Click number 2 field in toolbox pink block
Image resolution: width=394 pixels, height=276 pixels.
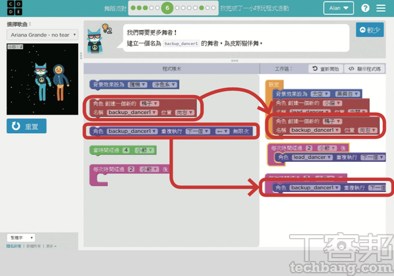(x=131, y=169)
